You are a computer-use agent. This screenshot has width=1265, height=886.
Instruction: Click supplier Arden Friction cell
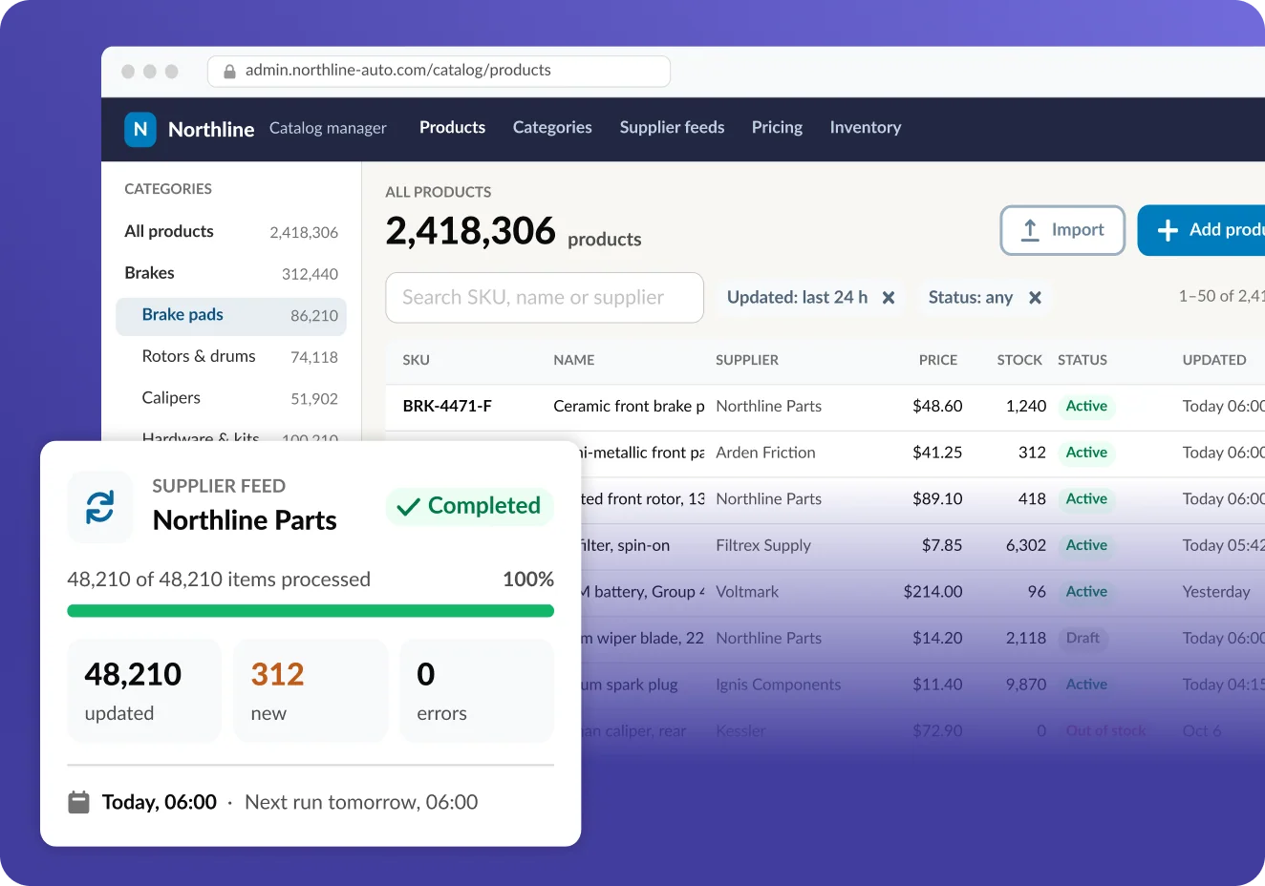(765, 453)
